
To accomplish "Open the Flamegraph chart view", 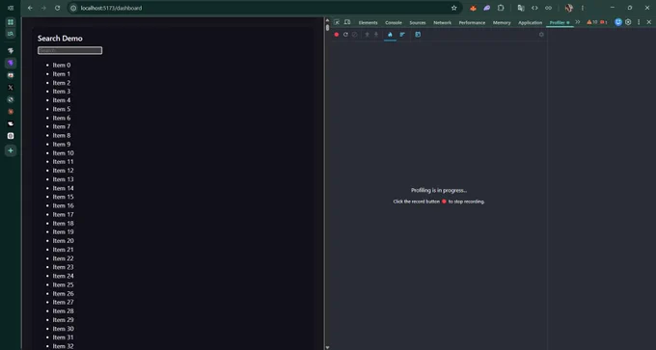I will (390, 35).
